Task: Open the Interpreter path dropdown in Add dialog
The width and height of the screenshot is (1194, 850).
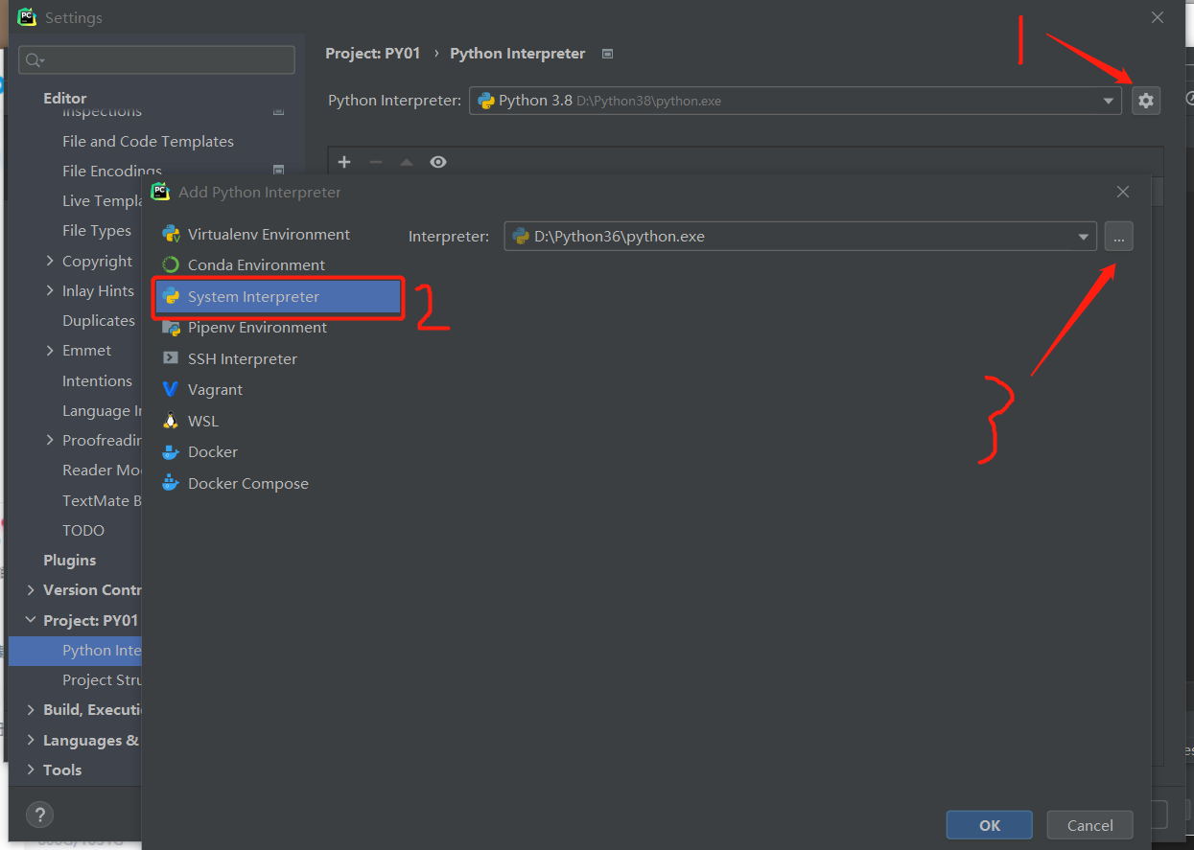Action: (x=1084, y=237)
